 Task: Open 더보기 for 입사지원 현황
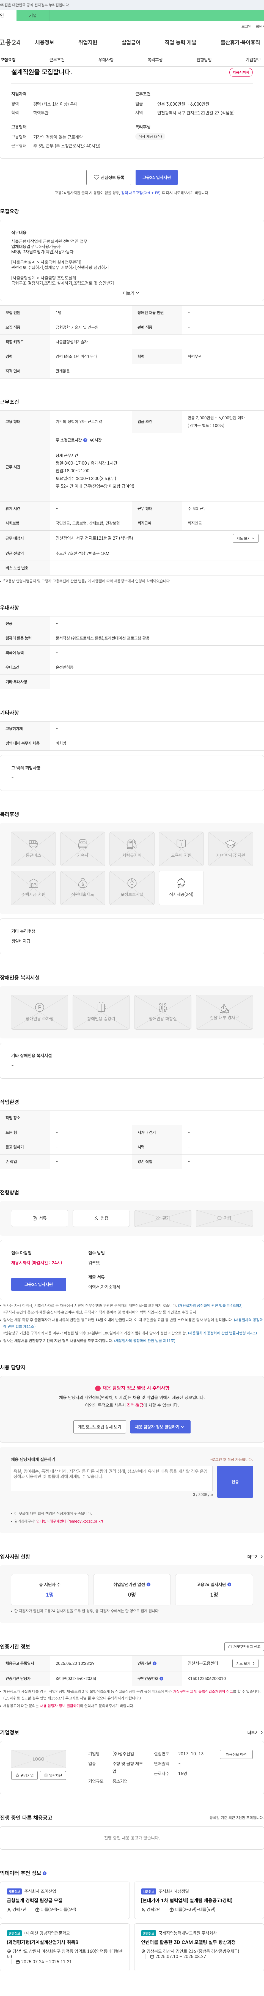(x=255, y=1557)
